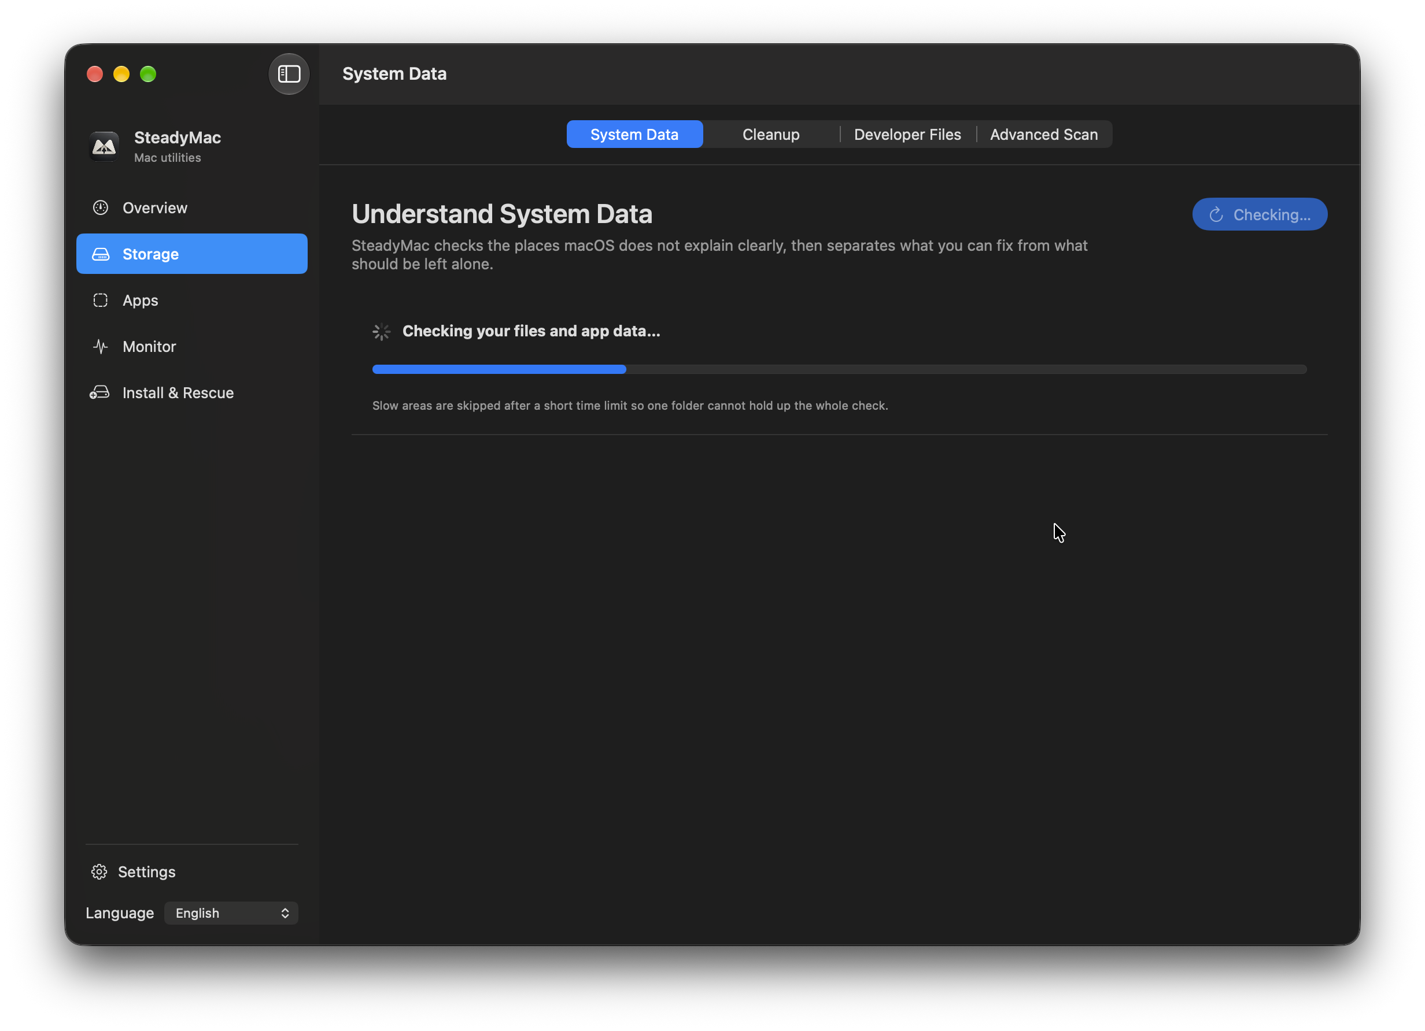1425x1031 pixels.
Task: Open Install & Rescue
Action: [191, 393]
